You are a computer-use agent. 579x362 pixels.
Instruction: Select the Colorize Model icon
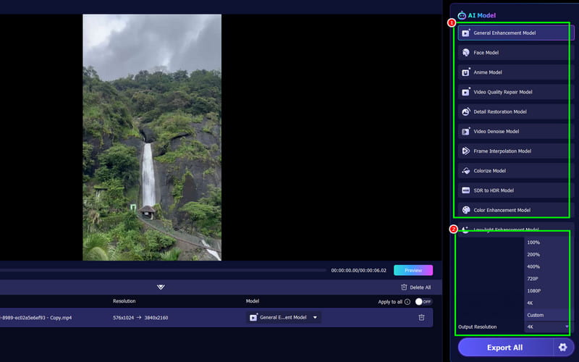pos(466,171)
